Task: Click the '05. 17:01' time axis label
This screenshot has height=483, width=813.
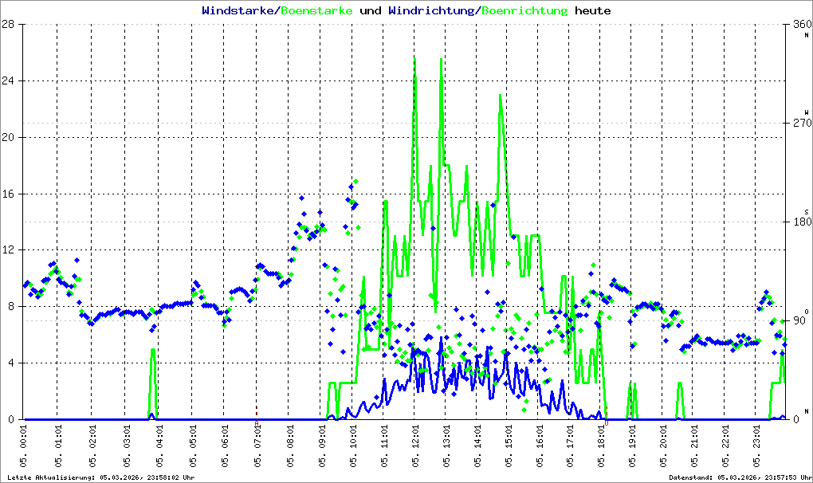Action: [570, 446]
